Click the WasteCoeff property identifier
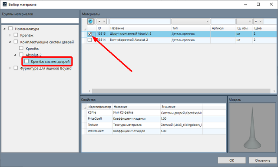 96,131
